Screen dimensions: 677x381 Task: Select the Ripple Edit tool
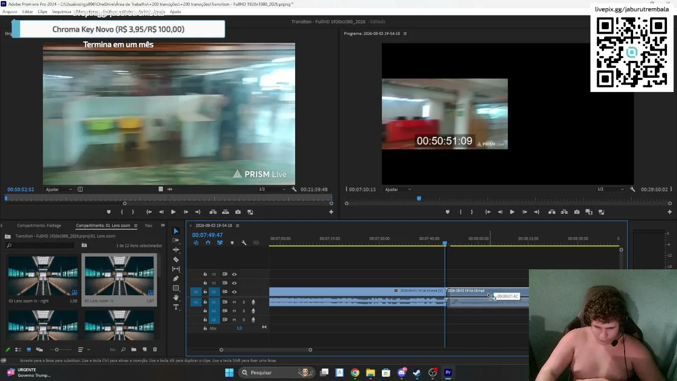point(176,250)
